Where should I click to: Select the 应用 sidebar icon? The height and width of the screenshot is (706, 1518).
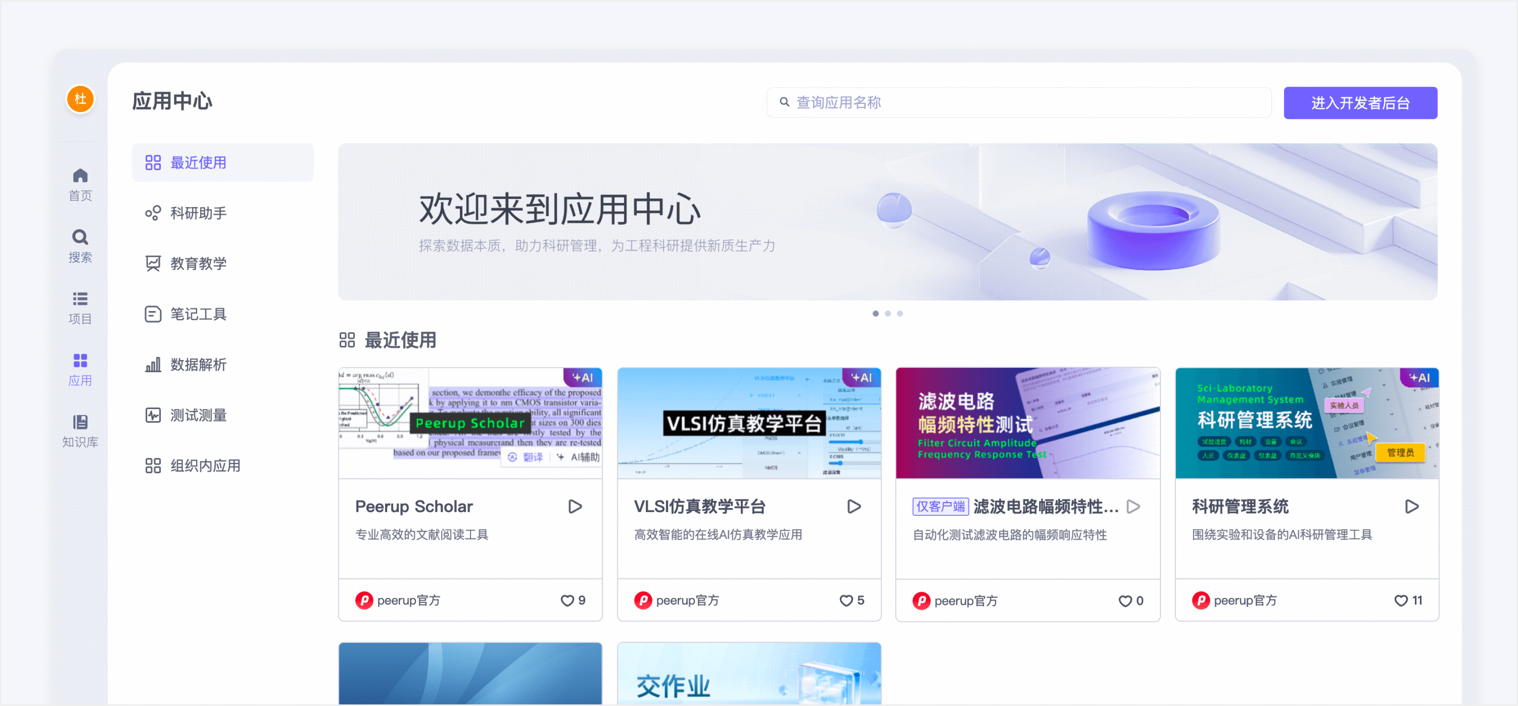80,361
